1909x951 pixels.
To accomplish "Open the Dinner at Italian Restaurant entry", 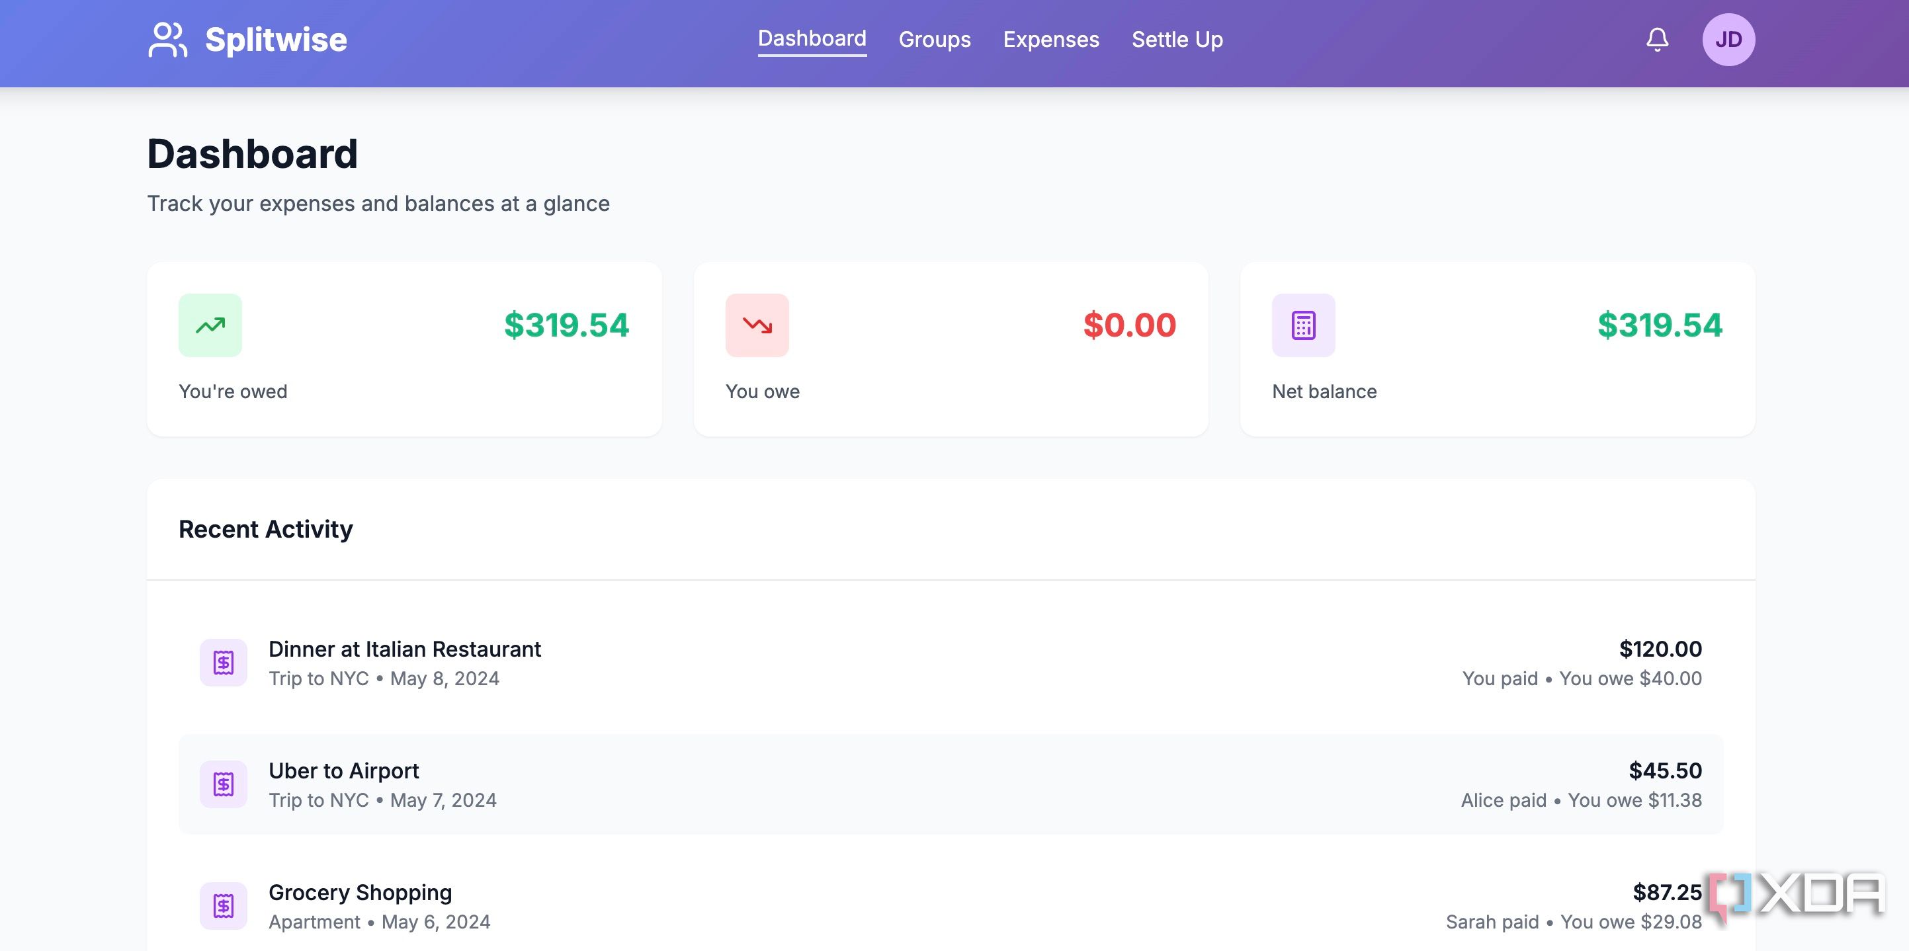I will pyautogui.click(x=951, y=662).
